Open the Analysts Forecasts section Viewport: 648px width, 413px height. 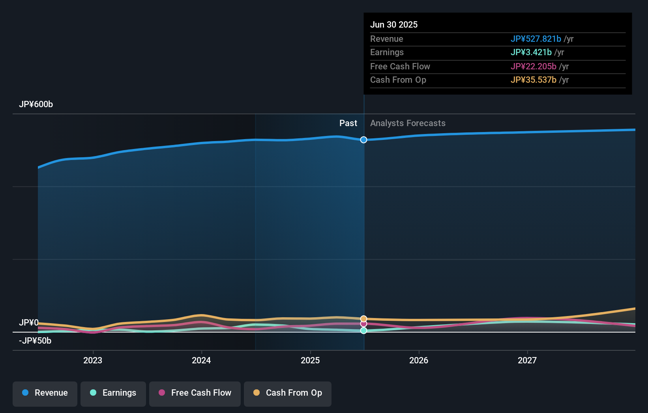pos(408,123)
